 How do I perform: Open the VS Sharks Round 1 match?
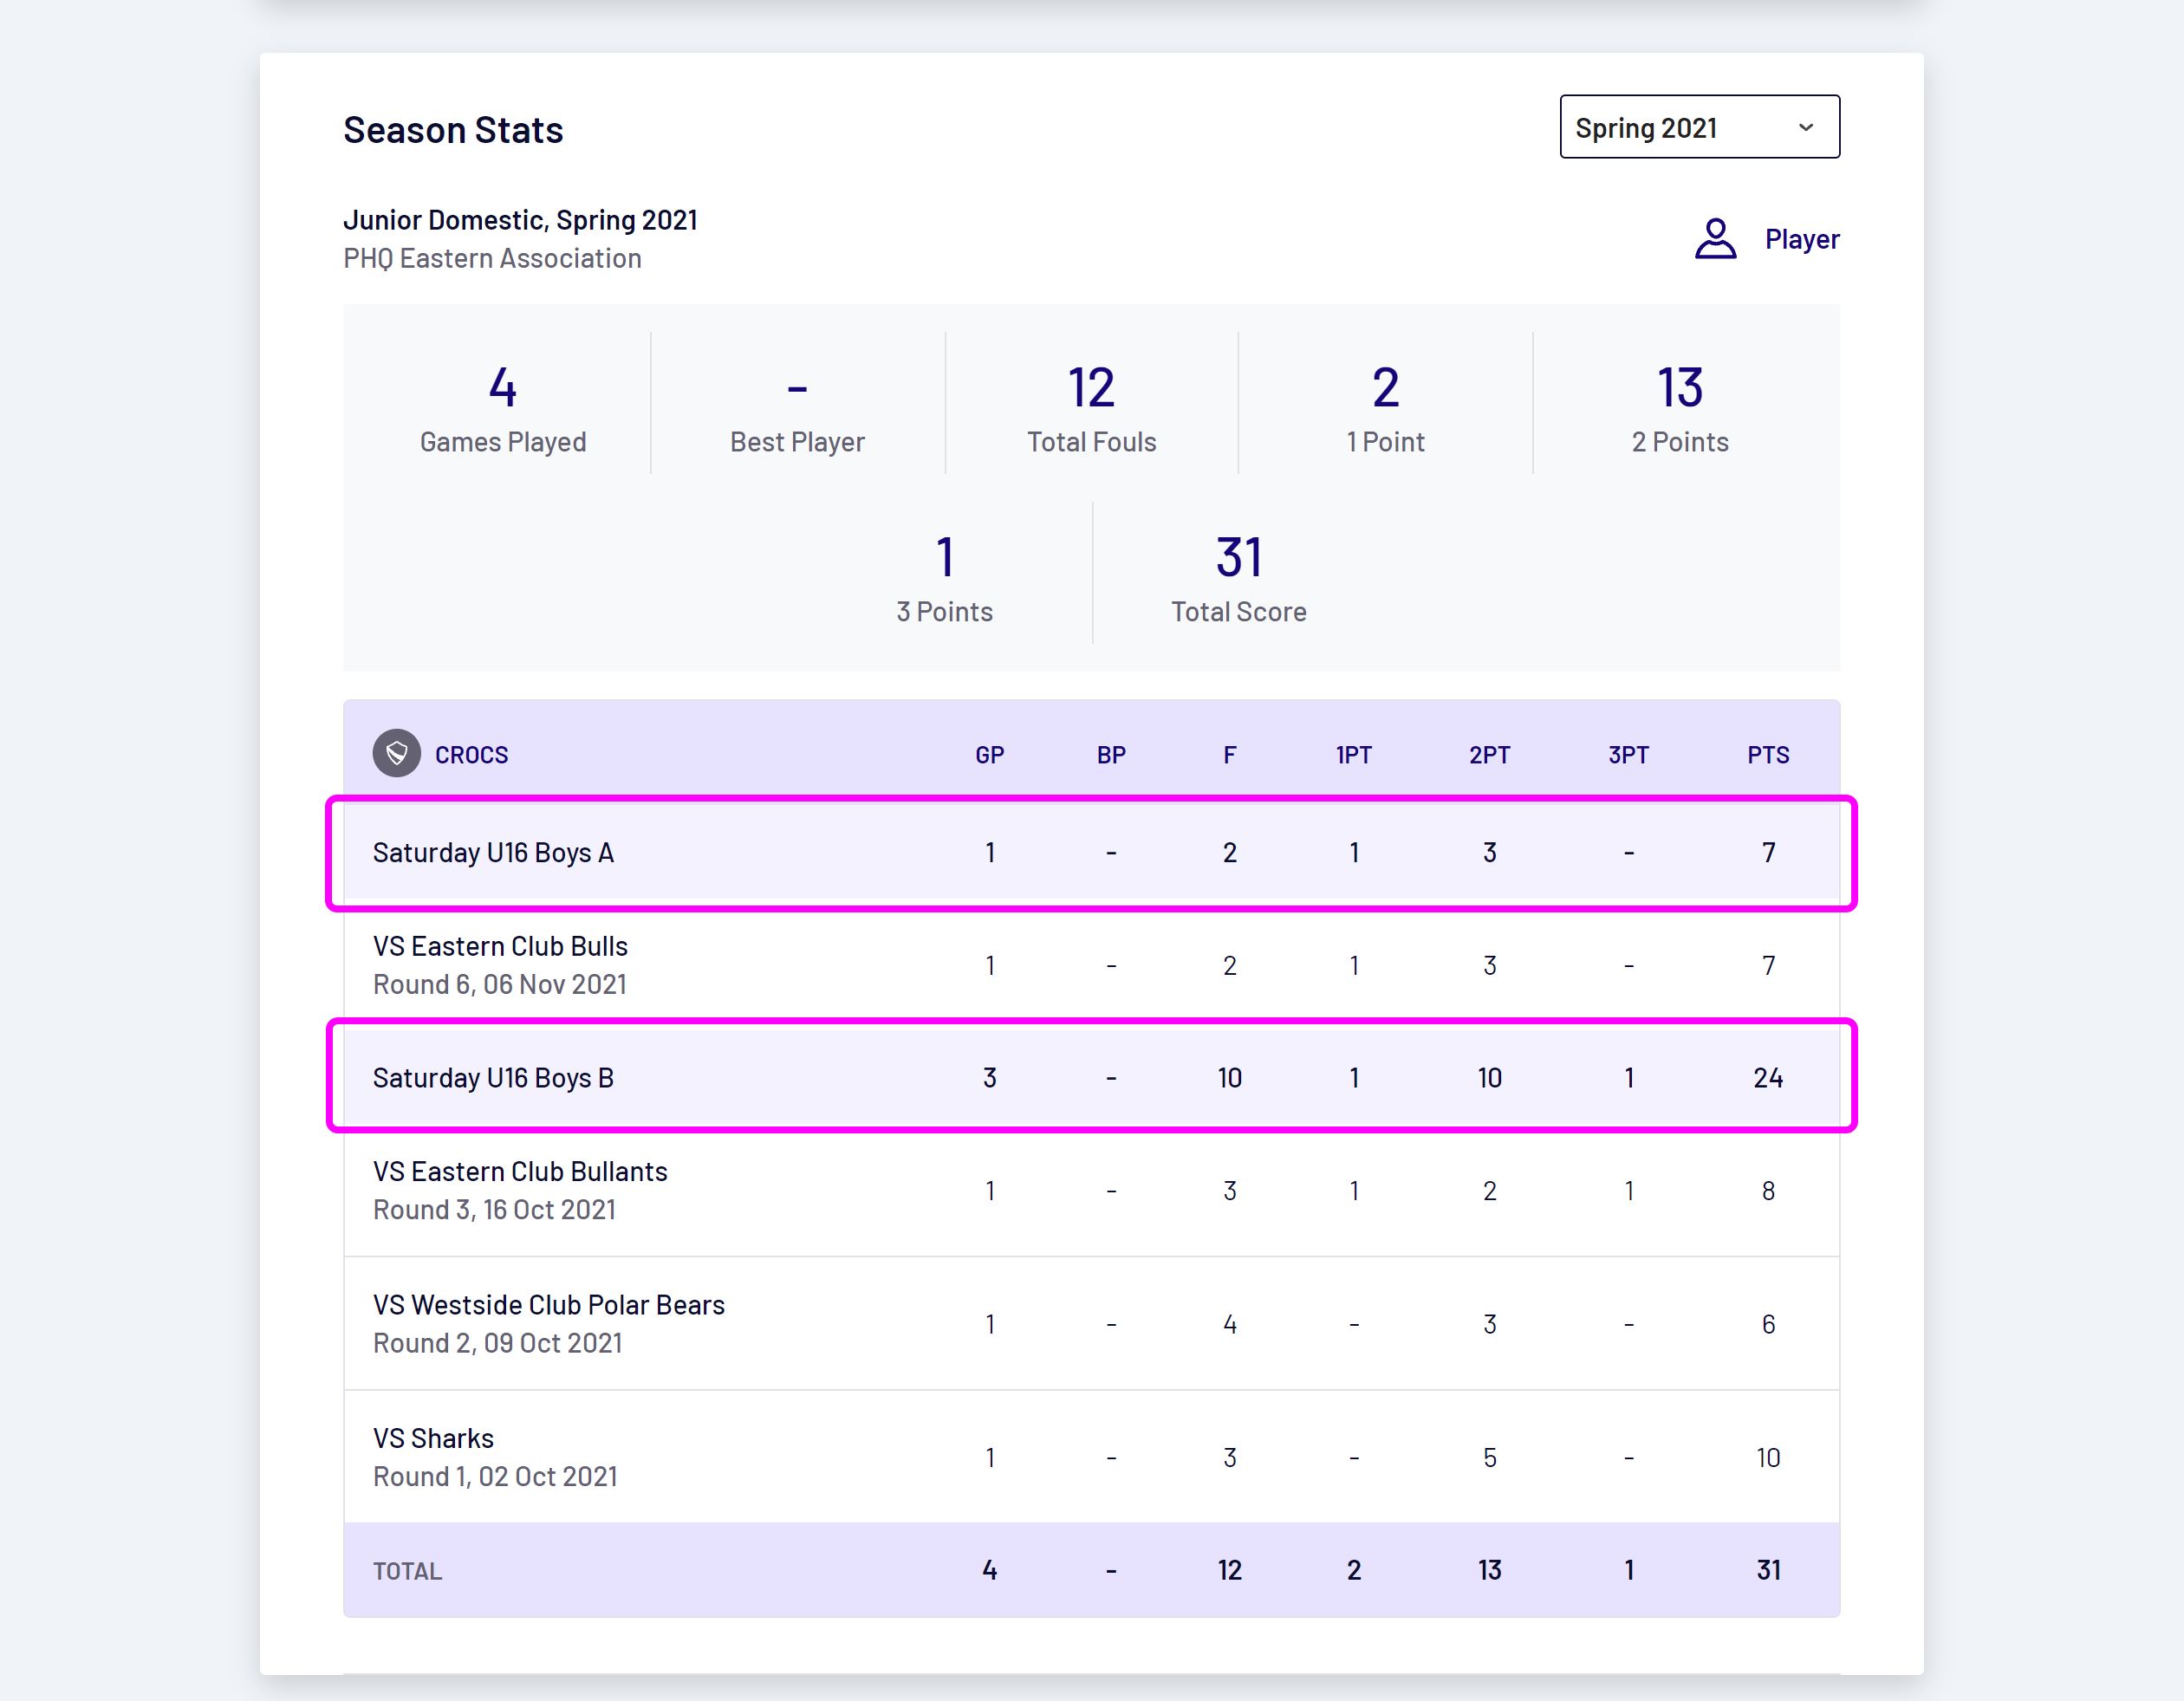pos(433,1439)
